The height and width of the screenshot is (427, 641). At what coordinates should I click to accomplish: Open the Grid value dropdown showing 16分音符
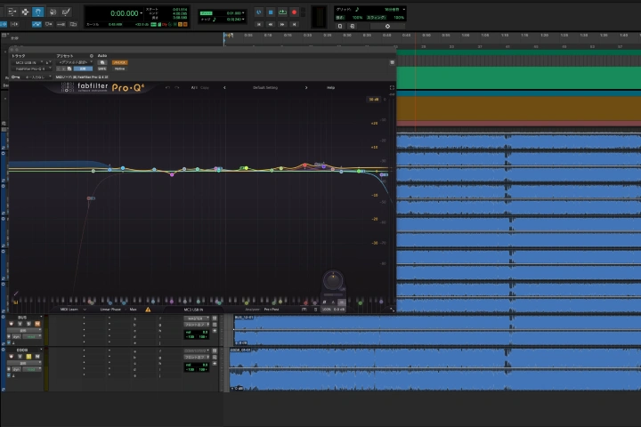click(x=404, y=9)
